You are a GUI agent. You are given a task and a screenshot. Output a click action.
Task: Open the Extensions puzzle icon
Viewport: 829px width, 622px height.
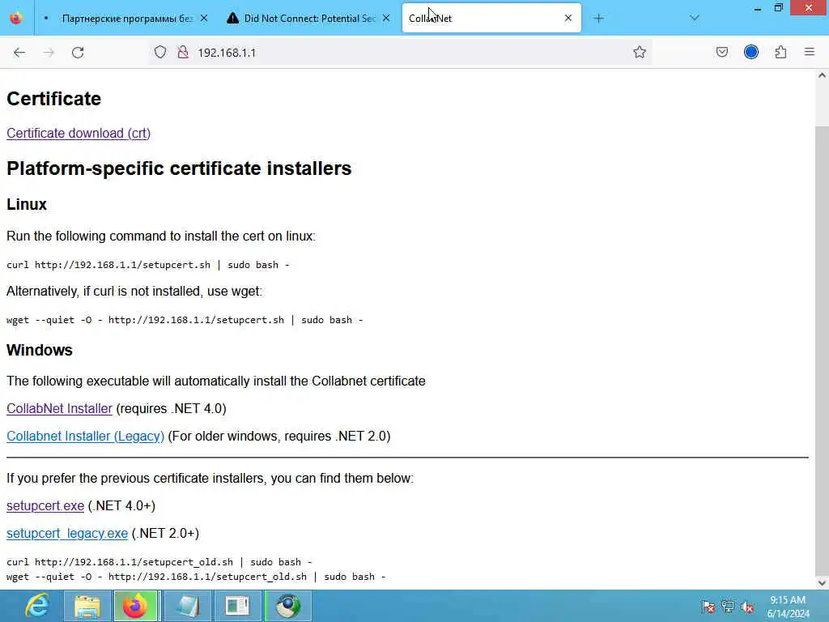(x=781, y=52)
